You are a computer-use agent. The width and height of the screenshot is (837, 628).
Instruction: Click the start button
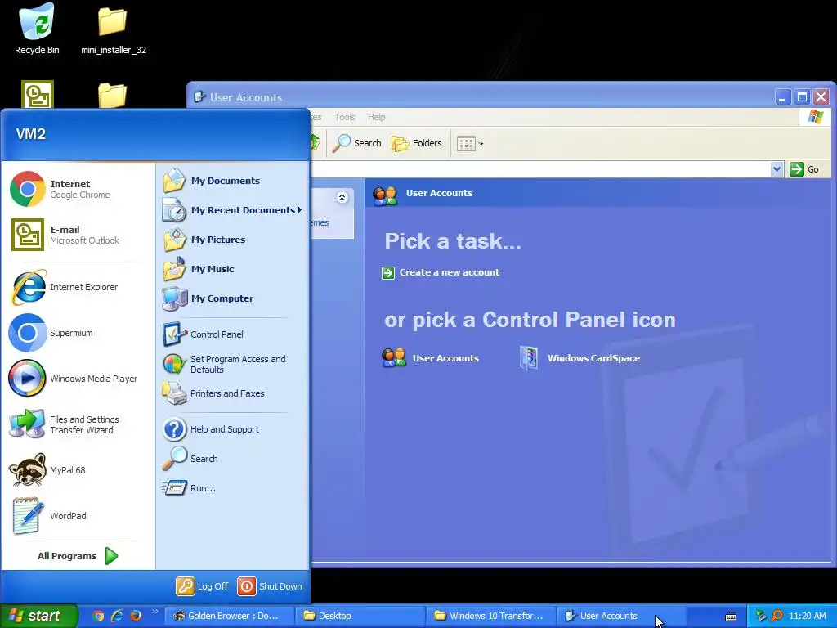click(x=38, y=616)
